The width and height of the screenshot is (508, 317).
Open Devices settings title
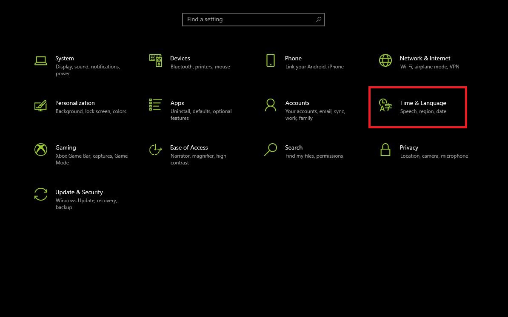tap(180, 58)
